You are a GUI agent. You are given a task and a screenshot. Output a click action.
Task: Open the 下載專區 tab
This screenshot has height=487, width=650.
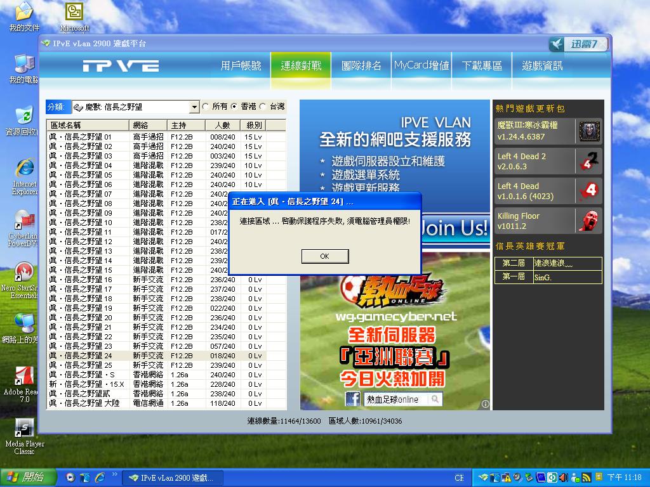pos(482,66)
